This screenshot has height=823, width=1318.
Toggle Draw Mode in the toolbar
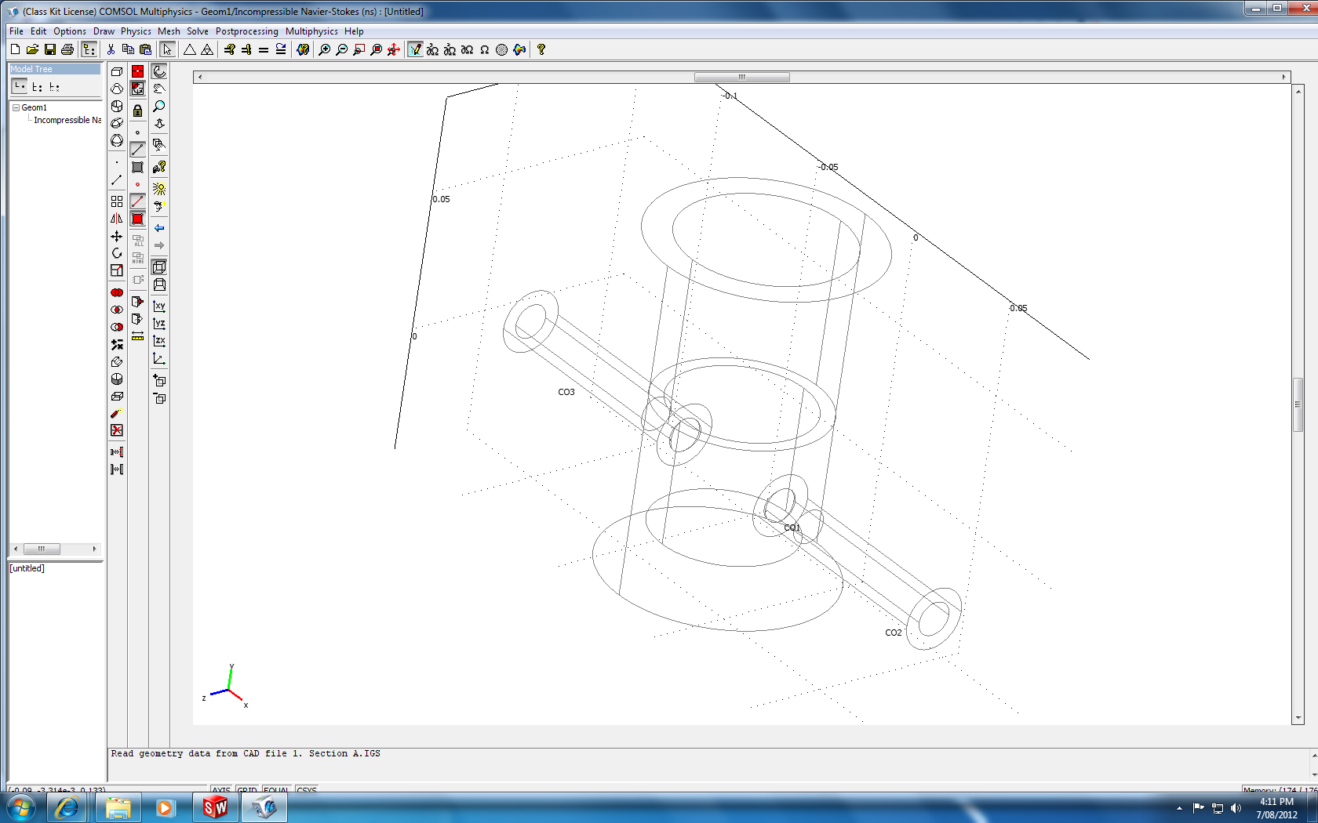[415, 49]
